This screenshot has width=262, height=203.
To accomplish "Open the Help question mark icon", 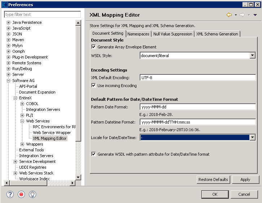I will coord(10,194).
